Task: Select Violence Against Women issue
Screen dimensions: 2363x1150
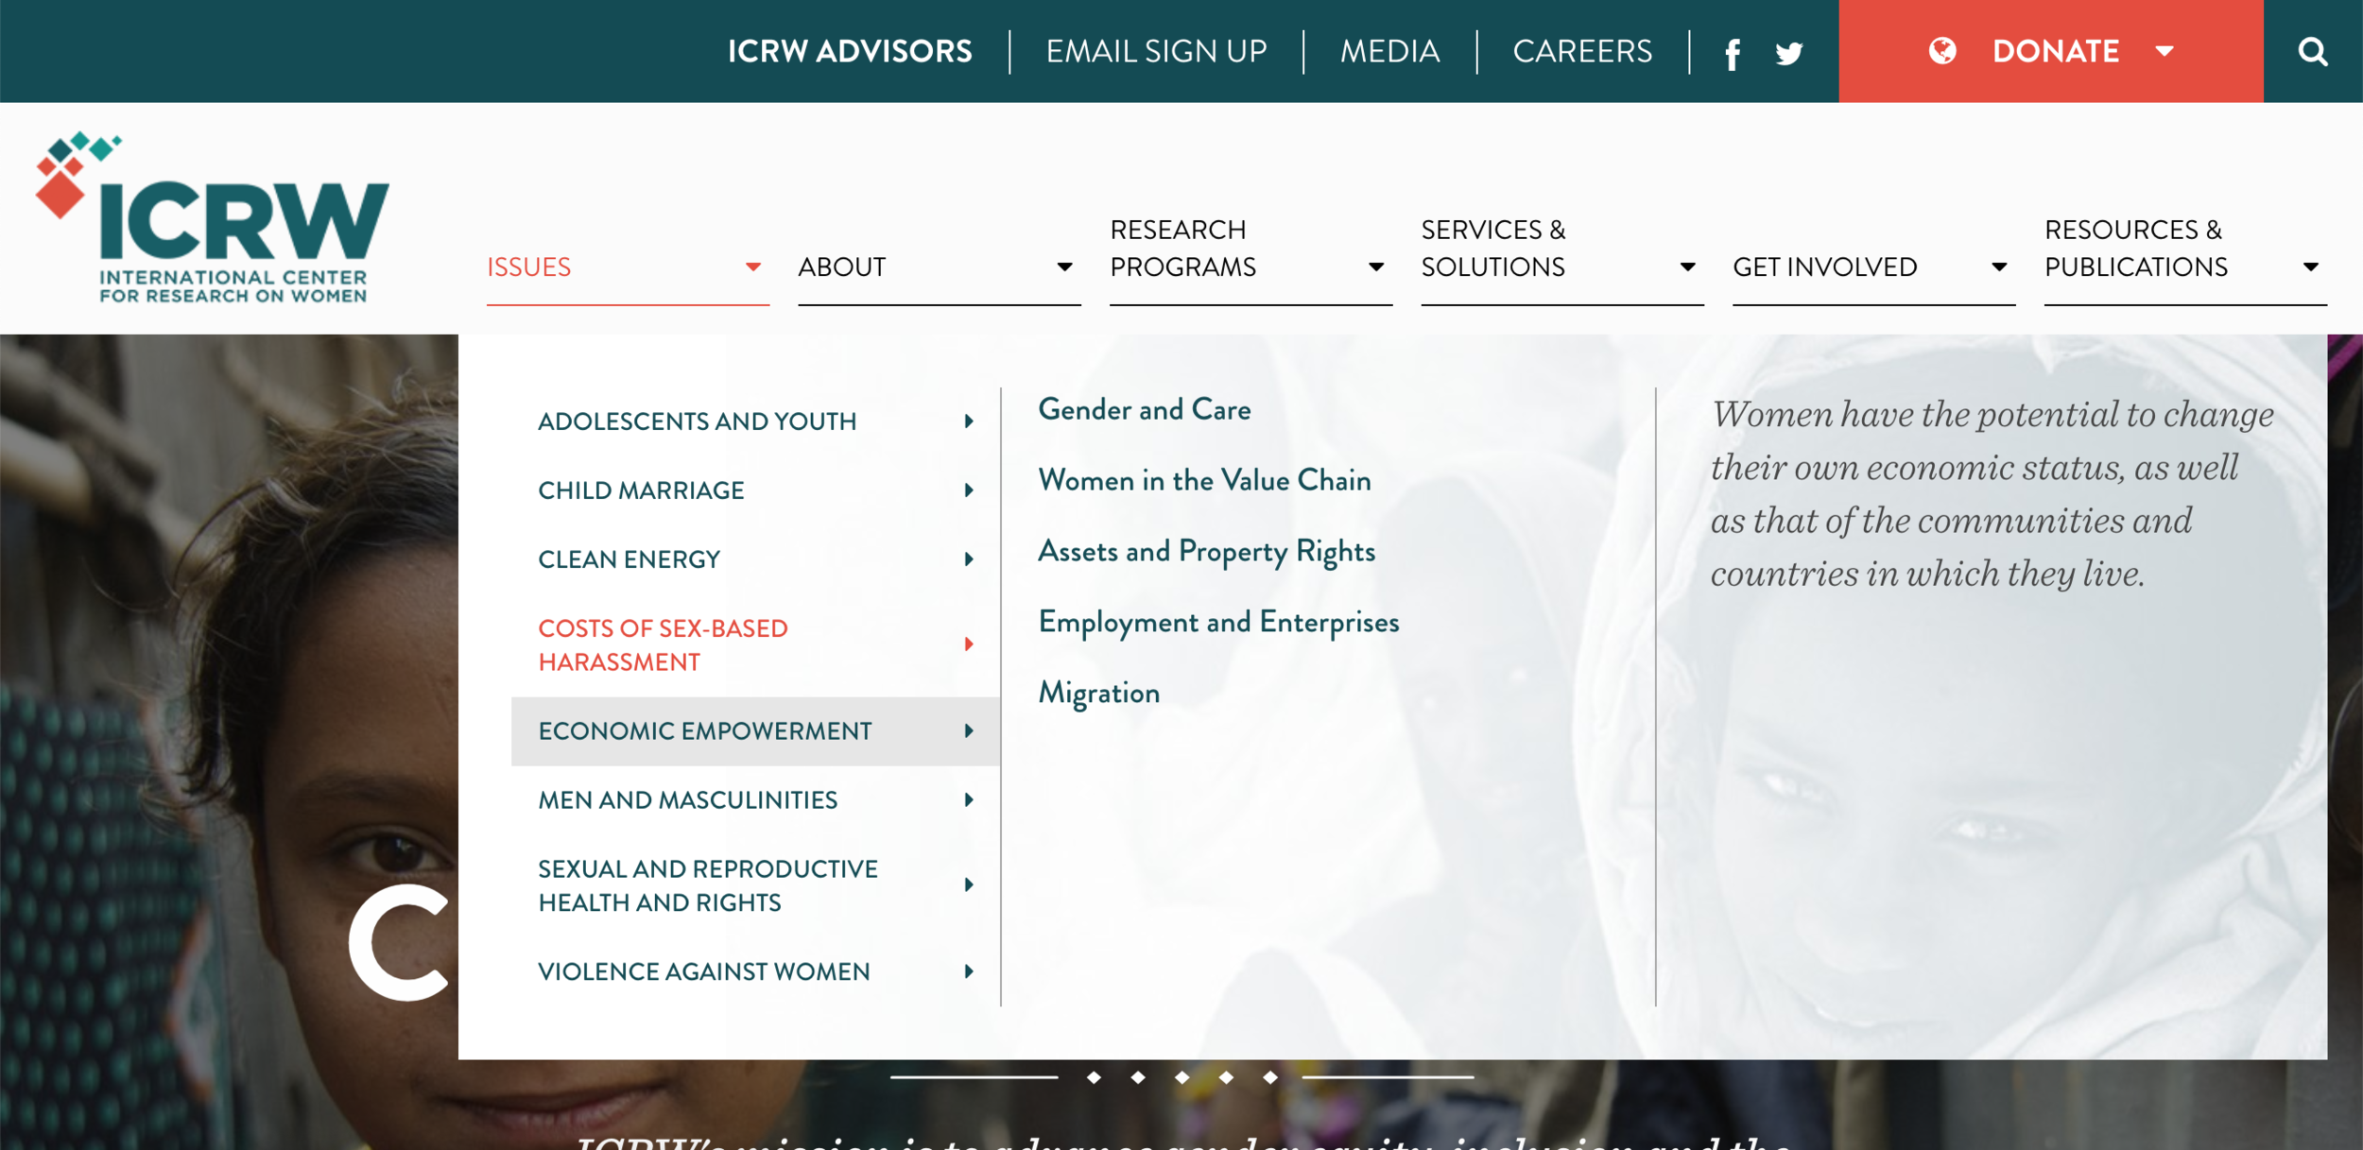Action: (x=704, y=971)
